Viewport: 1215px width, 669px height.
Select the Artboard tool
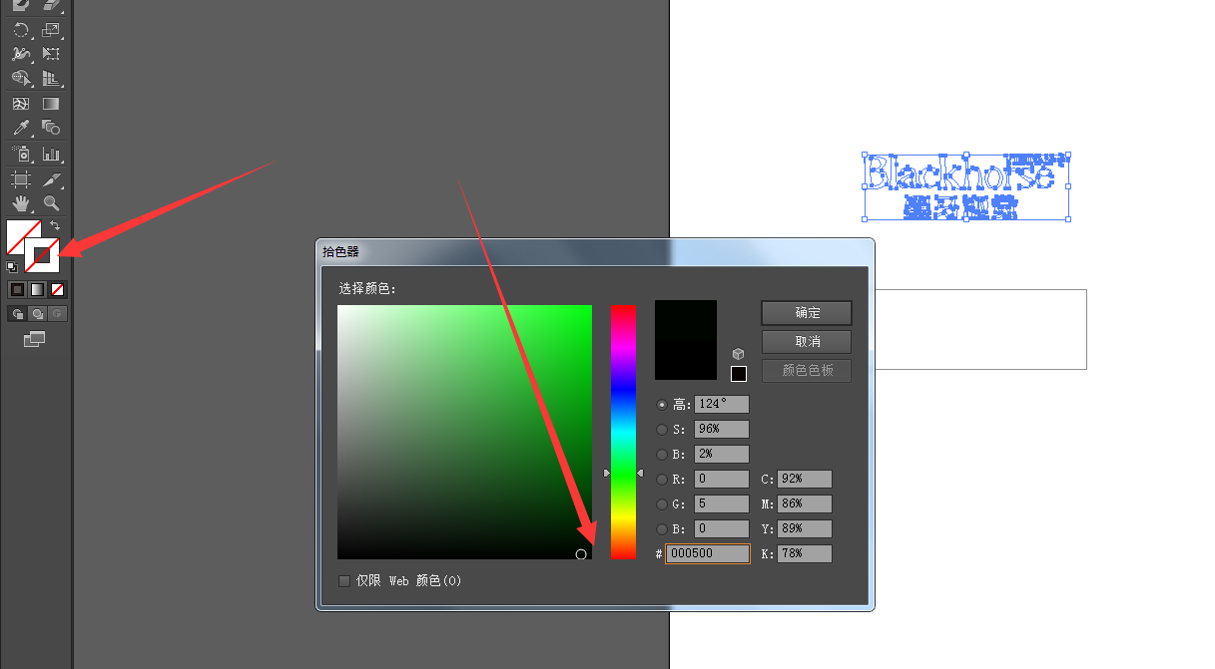[x=20, y=179]
